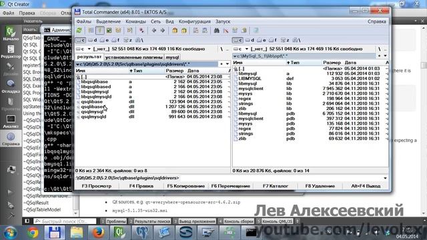
Task: Open Редактор mode in Qt Creator sidebar
Action: click(11, 52)
